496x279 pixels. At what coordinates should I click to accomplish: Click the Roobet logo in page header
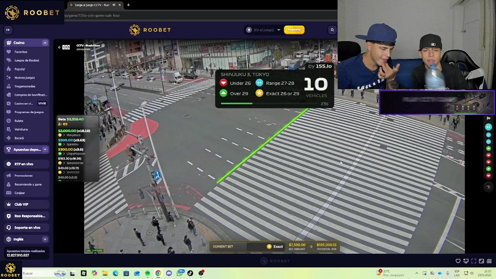pyautogui.click(x=150, y=30)
